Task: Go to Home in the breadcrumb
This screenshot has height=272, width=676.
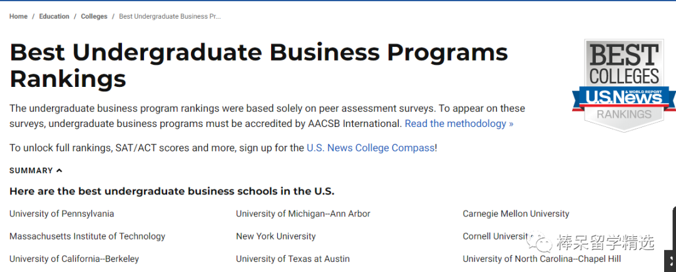Action: [18, 16]
